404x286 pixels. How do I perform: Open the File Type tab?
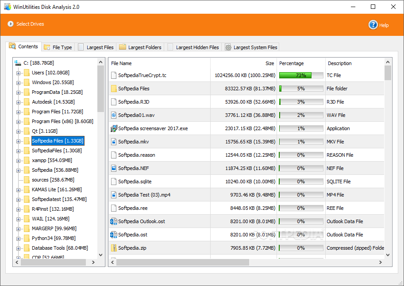pyautogui.click(x=58, y=47)
